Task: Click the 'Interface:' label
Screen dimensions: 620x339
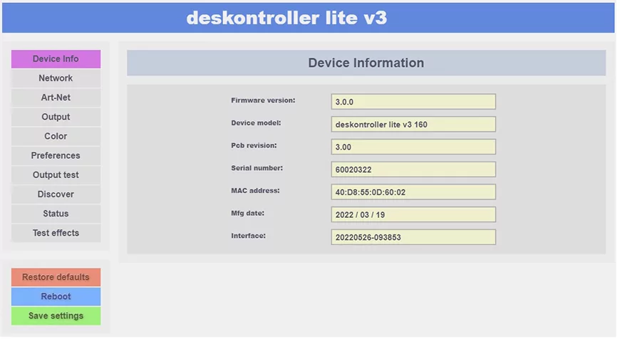Action: [x=248, y=236]
